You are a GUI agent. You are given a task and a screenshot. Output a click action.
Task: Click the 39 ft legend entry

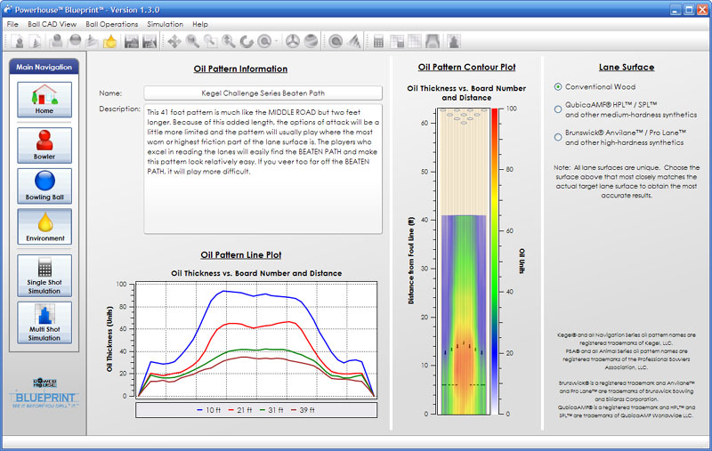click(303, 410)
